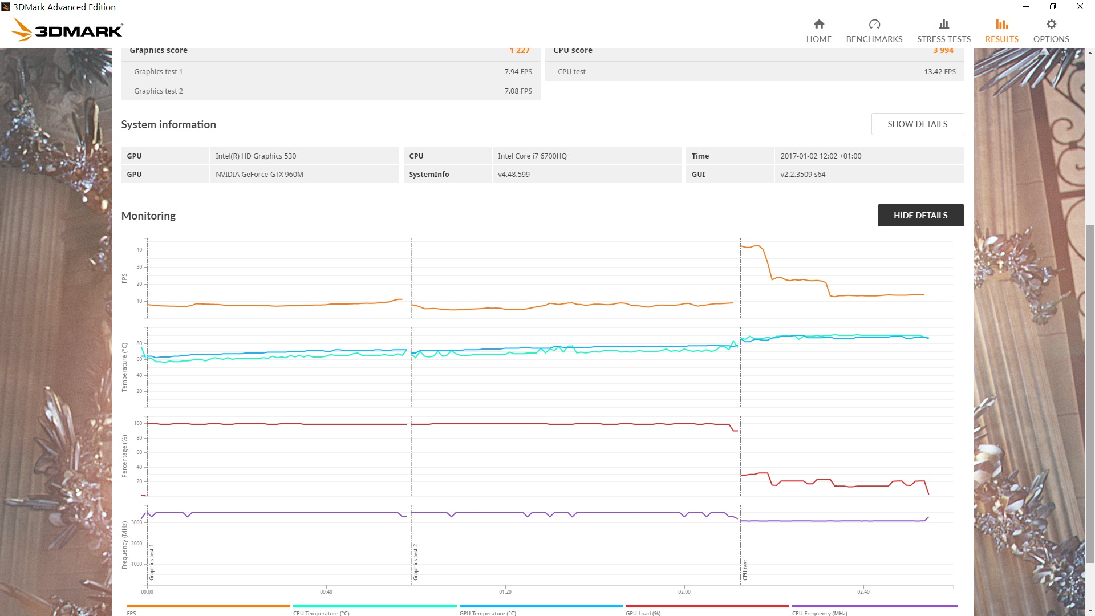The width and height of the screenshot is (1095, 616).
Task: Click the 13.42 FPS value
Action: tap(940, 72)
